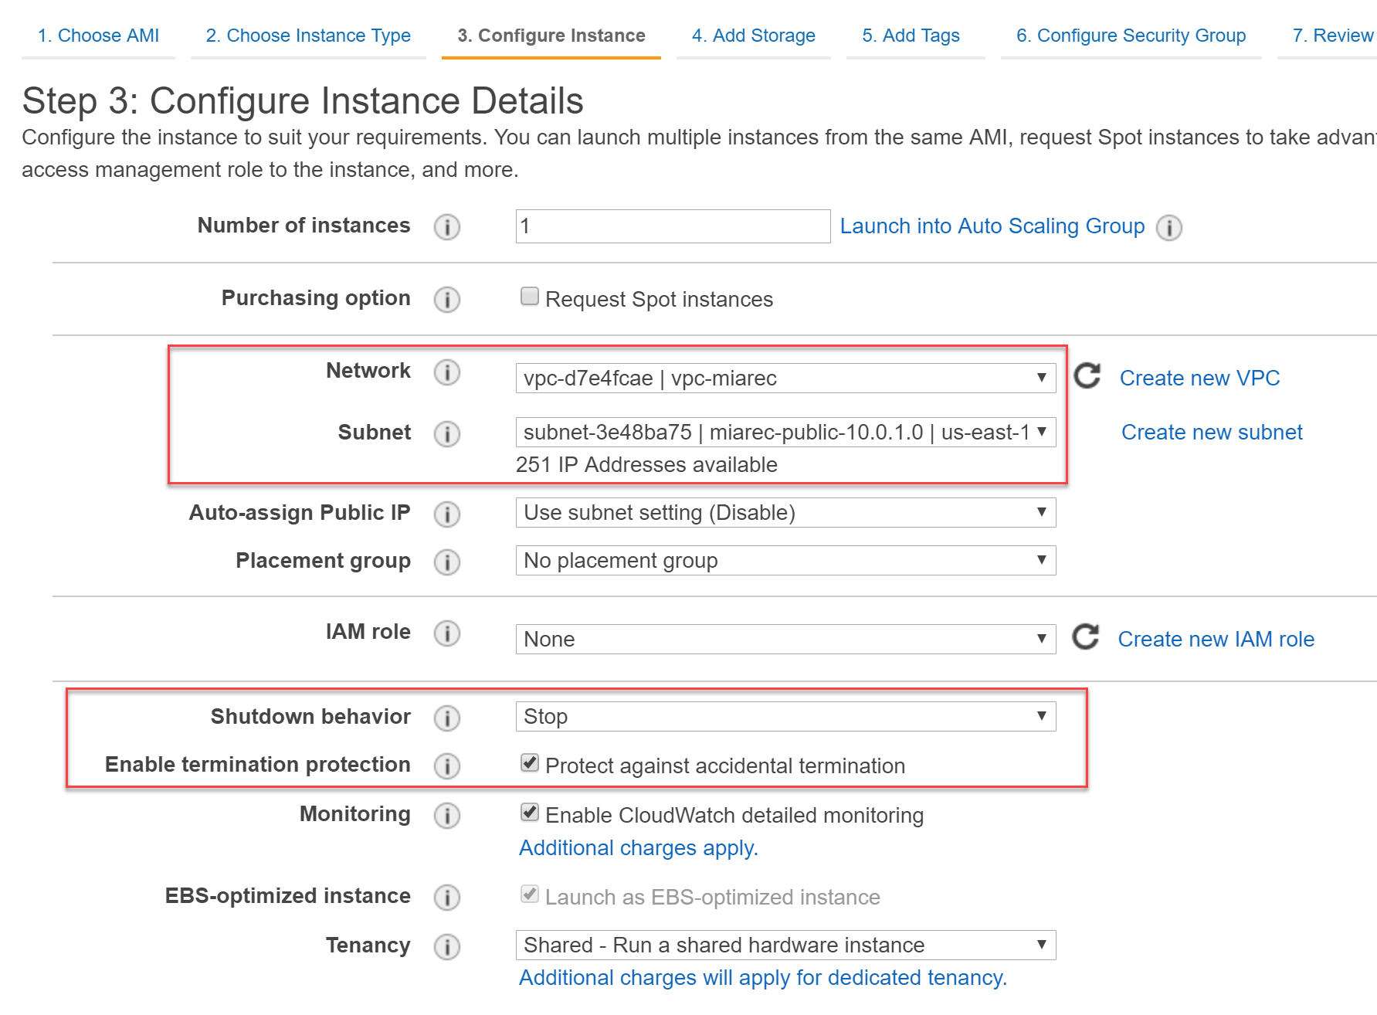Refresh the VPC network list
1377x1015 pixels.
tap(1087, 376)
